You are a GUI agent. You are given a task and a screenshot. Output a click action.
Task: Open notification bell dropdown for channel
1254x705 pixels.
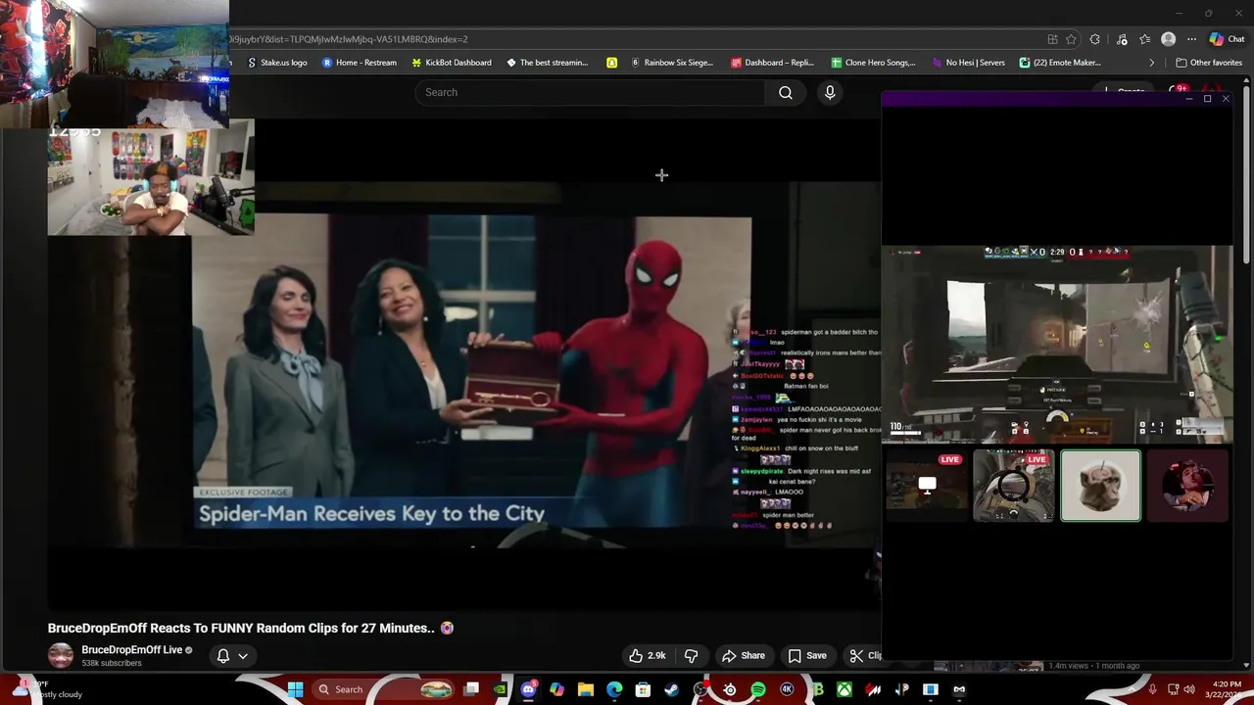(x=232, y=655)
